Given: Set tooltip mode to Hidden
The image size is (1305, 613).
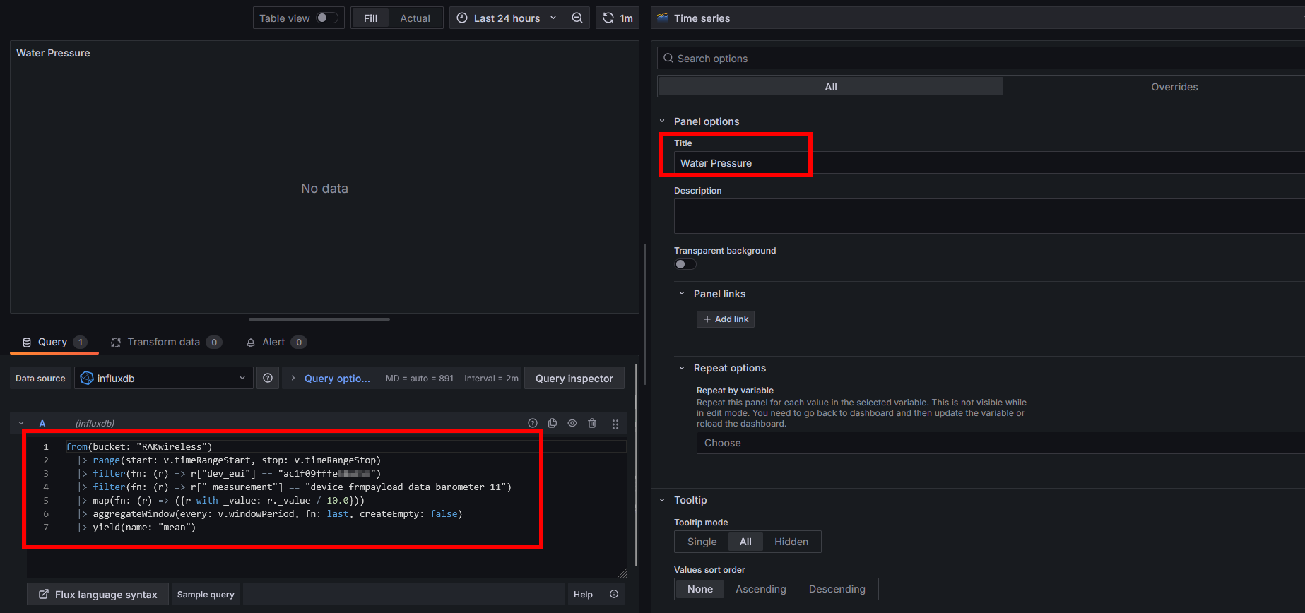Looking at the screenshot, I should pyautogui.click(x=791, y=542).
